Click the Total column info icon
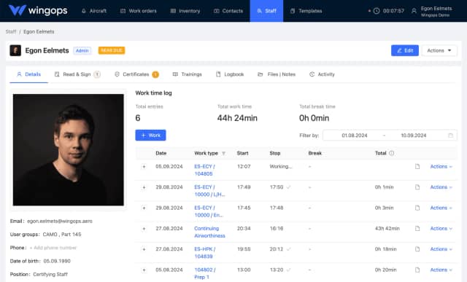Image resolution: width=467 pixels, height=282 pixels. pyautogui.click(x=391, y=153)
